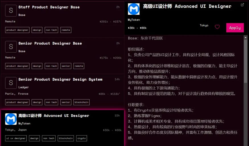The height and width of the screenshot is (146, 249).
Task: Click the S logo of Design System listing
Action: (x=11, y=83)
